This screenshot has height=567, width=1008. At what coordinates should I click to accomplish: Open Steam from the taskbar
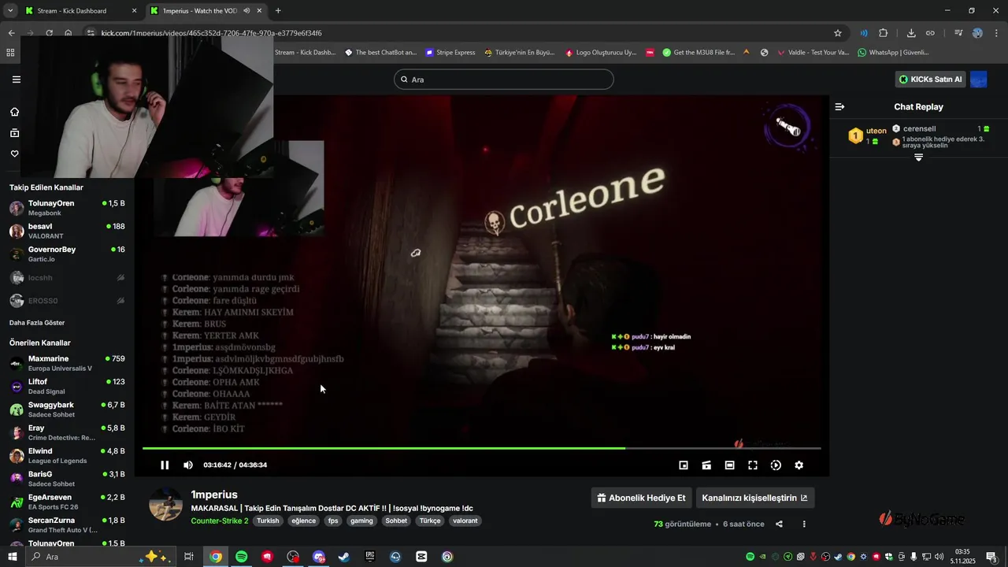pyautogui.click(x=344, y=557)
